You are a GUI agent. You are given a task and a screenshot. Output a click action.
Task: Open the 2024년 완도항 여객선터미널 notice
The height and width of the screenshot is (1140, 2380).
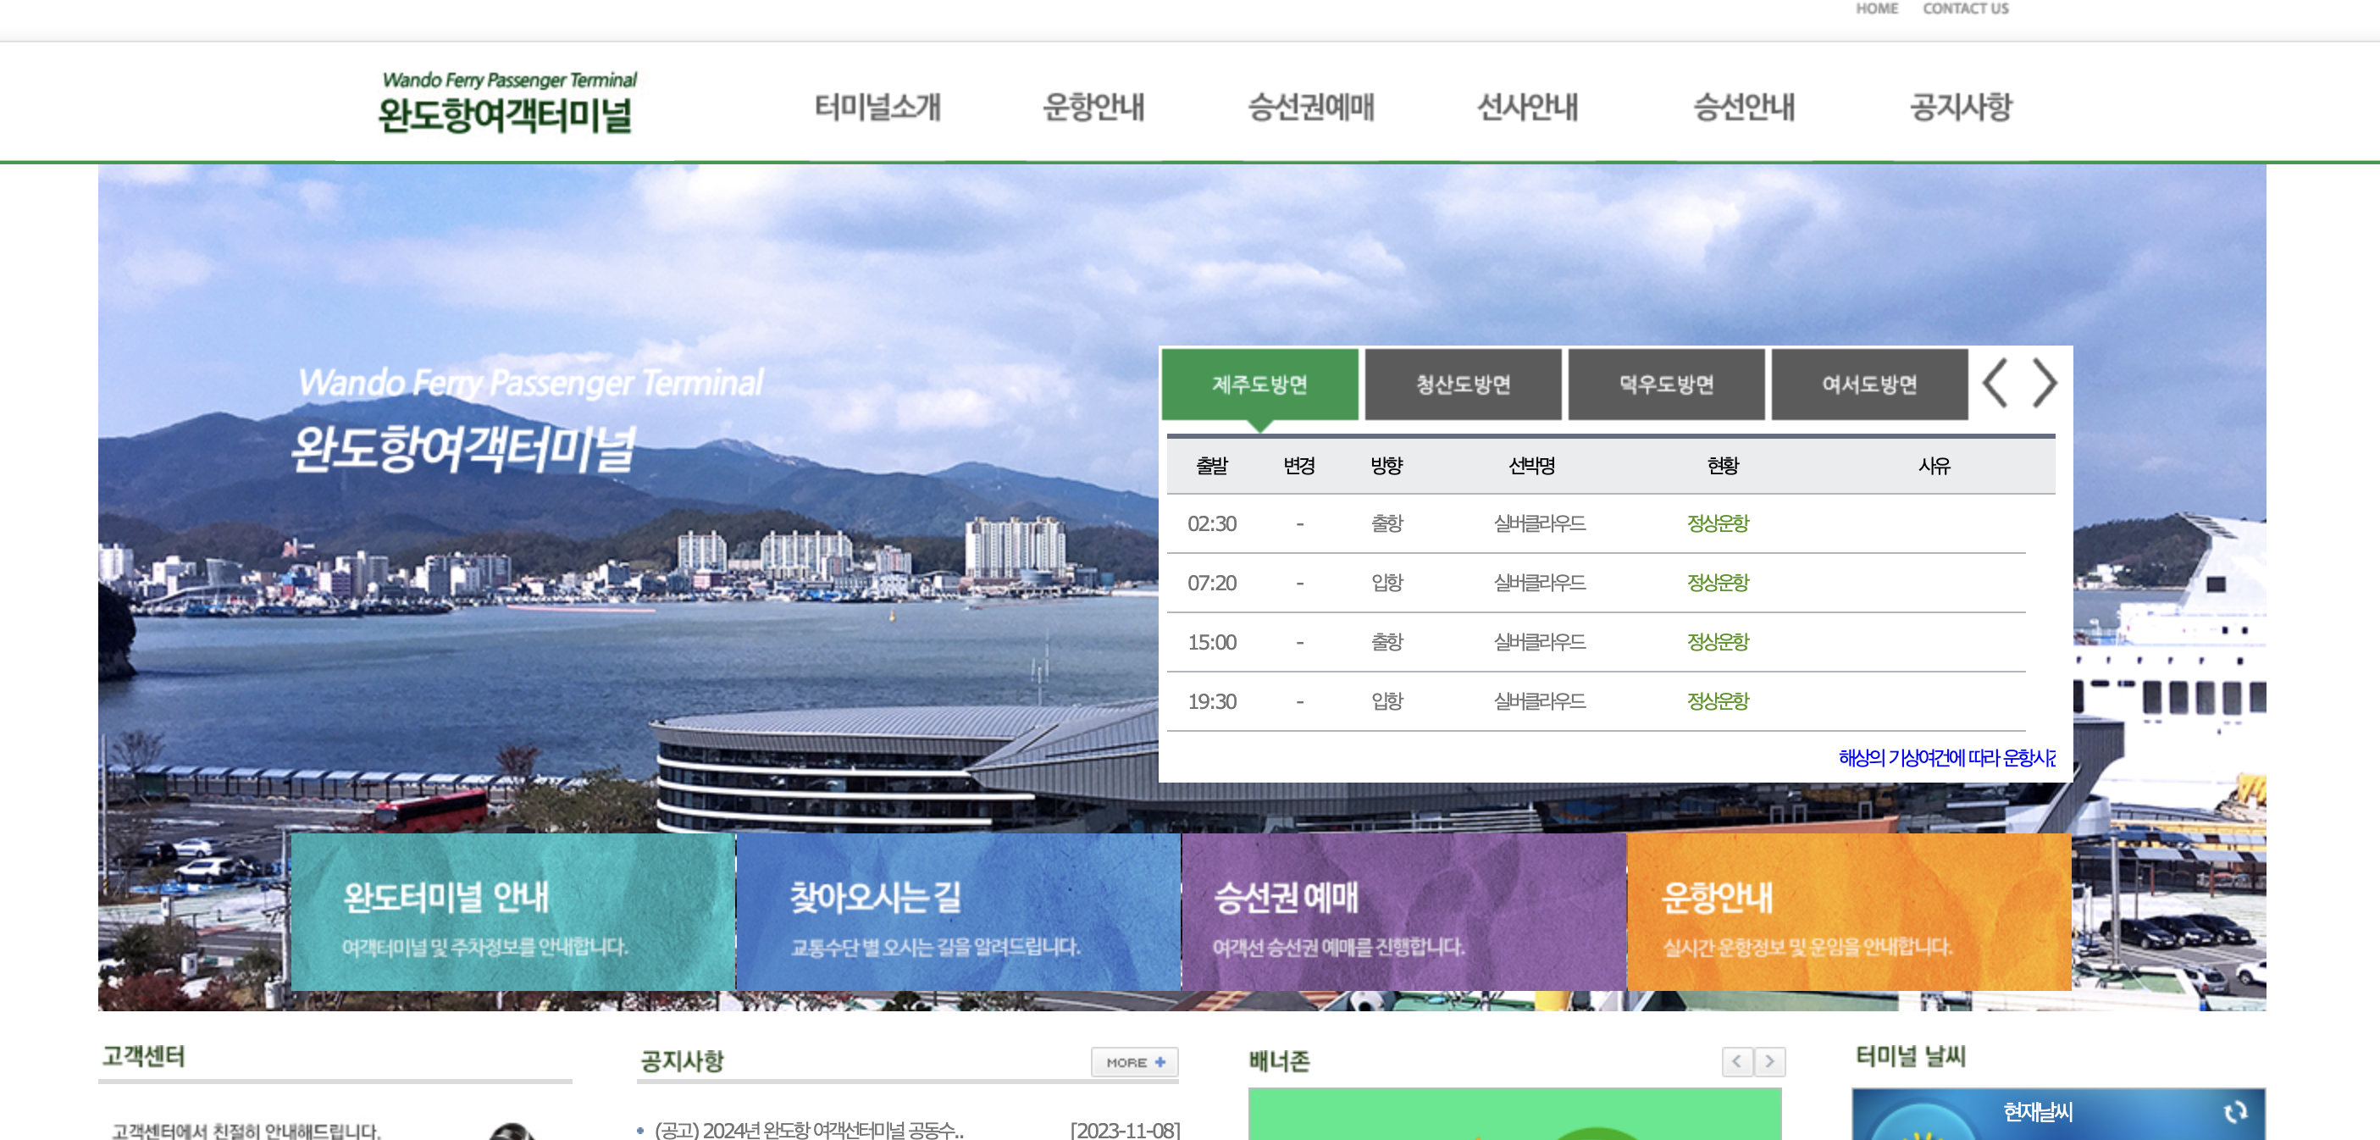click(x=808, y=1130)
